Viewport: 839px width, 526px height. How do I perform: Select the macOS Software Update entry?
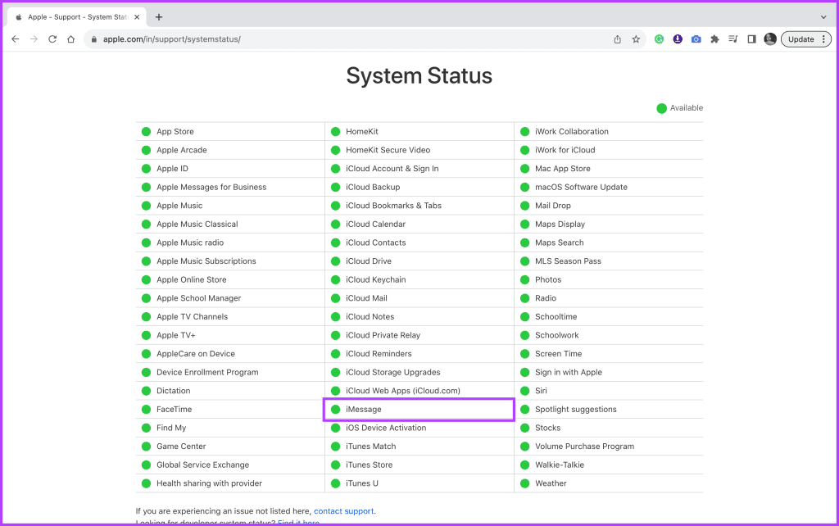click(581, 188)
